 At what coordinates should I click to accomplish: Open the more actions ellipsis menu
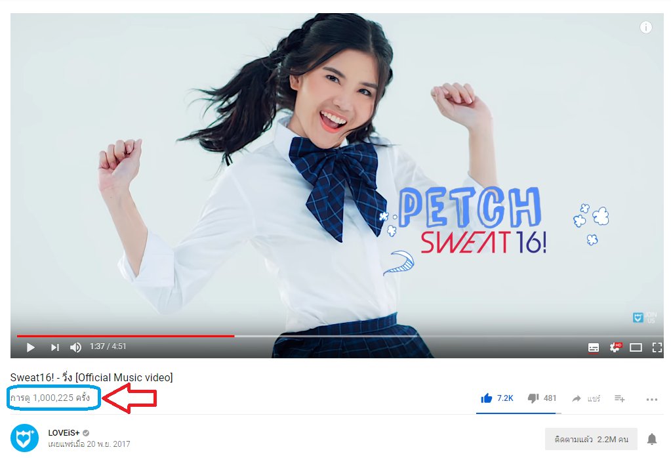coord(651,398)
